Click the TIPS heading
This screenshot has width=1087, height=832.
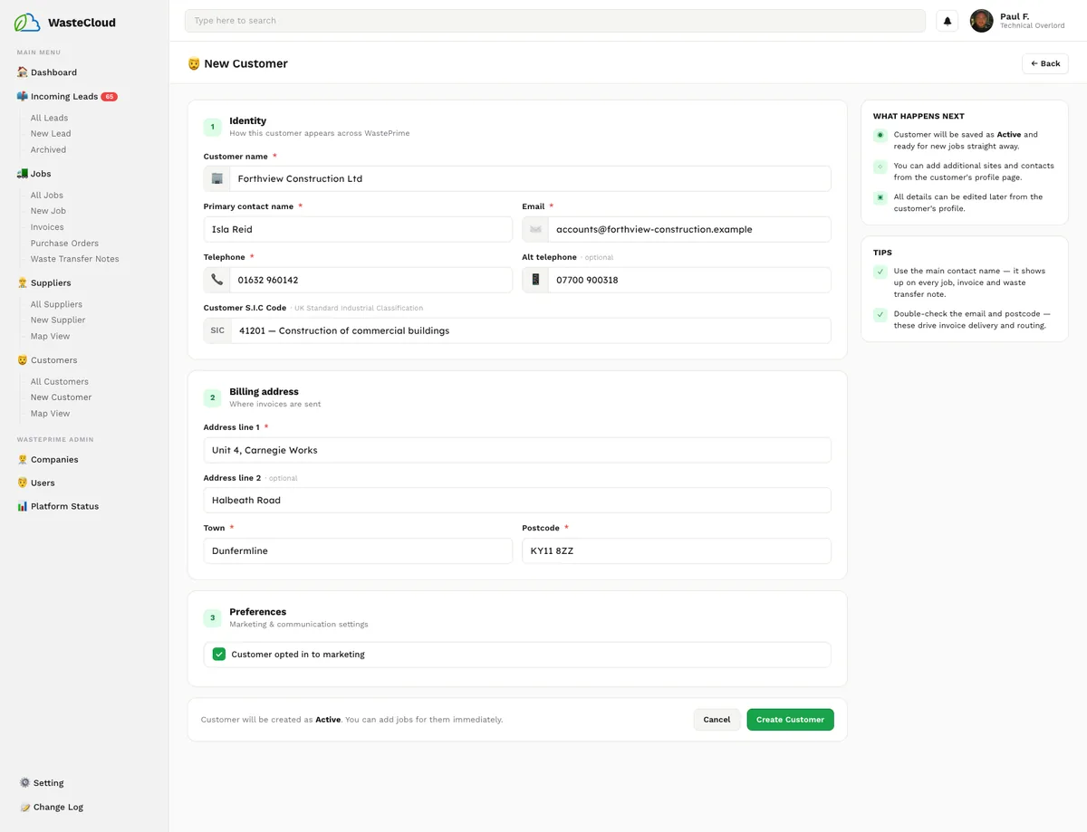tap(882, 253)
